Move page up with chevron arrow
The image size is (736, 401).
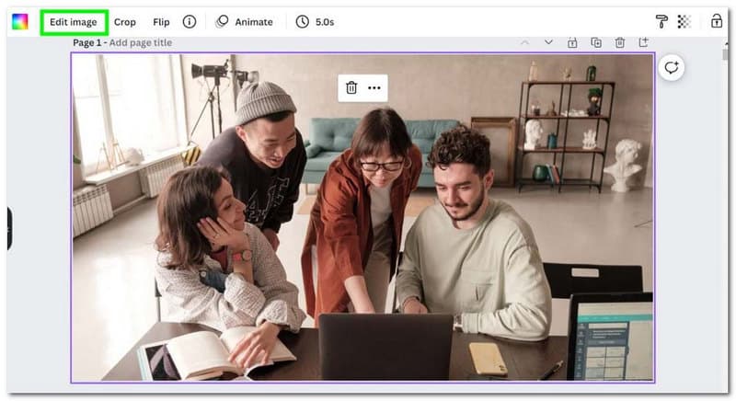pyautogui.click(x=524, y=42)
